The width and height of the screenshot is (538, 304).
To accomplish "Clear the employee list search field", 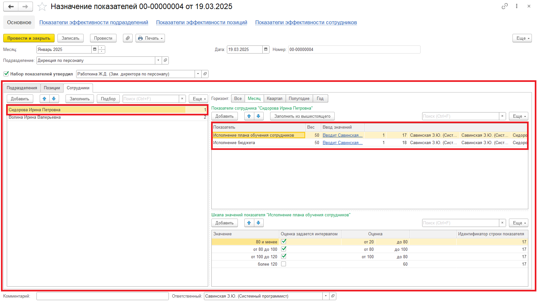I will coord(182,99).
